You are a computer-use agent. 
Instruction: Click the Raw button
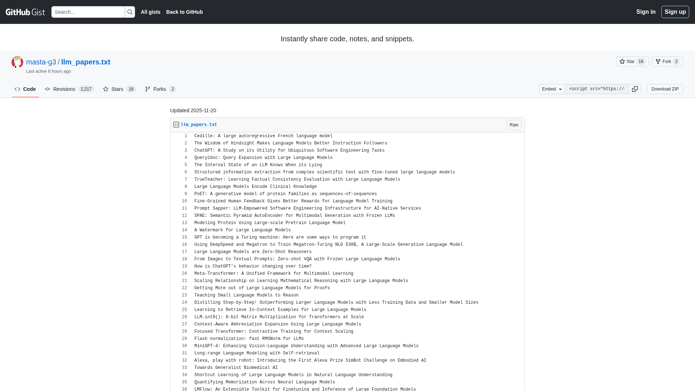click(514, 125)
